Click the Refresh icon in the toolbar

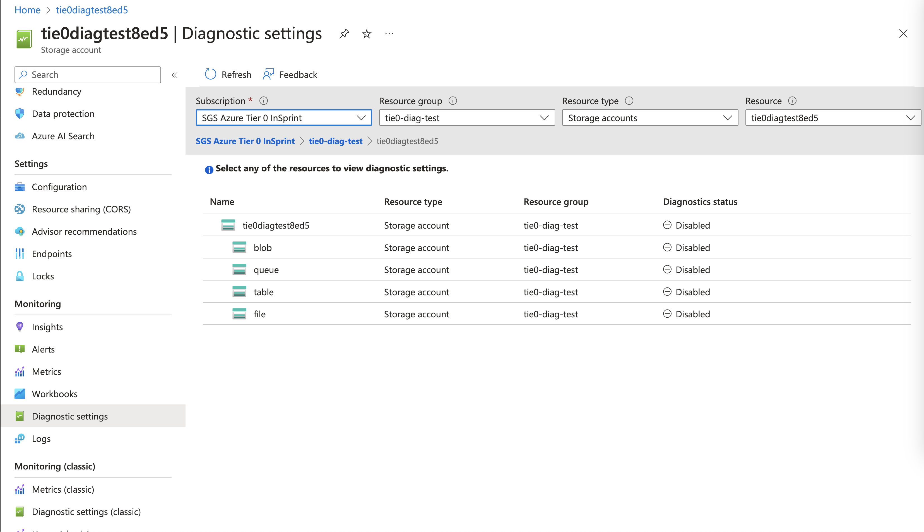pyautogui.click(x=210, y=75)
